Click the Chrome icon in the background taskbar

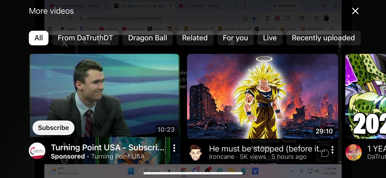pyautogui.click(x=184, y=171)
